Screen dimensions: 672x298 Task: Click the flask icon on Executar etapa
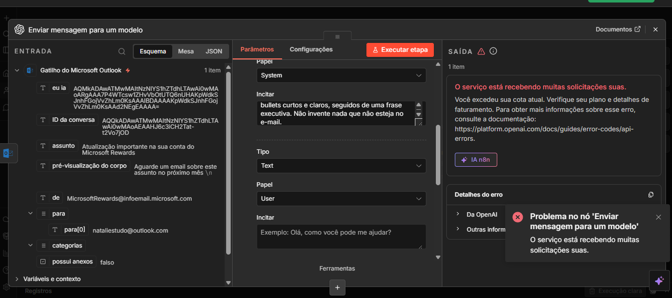click(375, 50)
